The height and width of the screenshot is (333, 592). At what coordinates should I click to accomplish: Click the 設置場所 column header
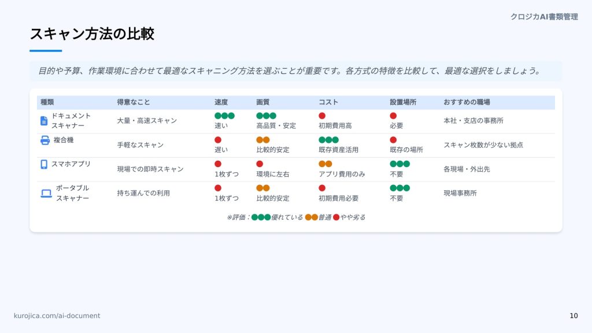403,102
